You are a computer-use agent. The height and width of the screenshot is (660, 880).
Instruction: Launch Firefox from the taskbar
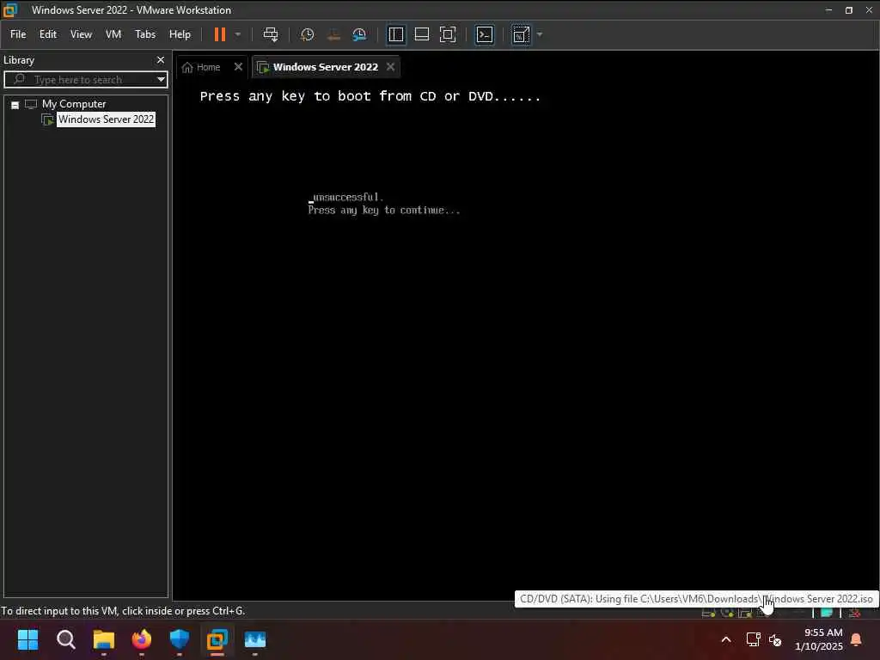coord(142,639)
